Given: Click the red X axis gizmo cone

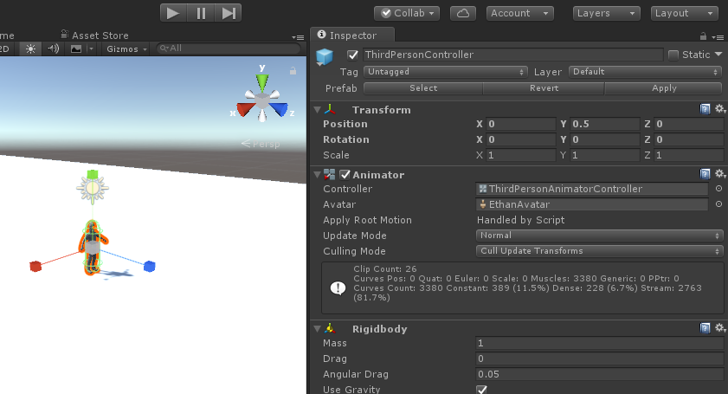Looking at the screenshot, I should pyautogui.click(x=246, y=110).
